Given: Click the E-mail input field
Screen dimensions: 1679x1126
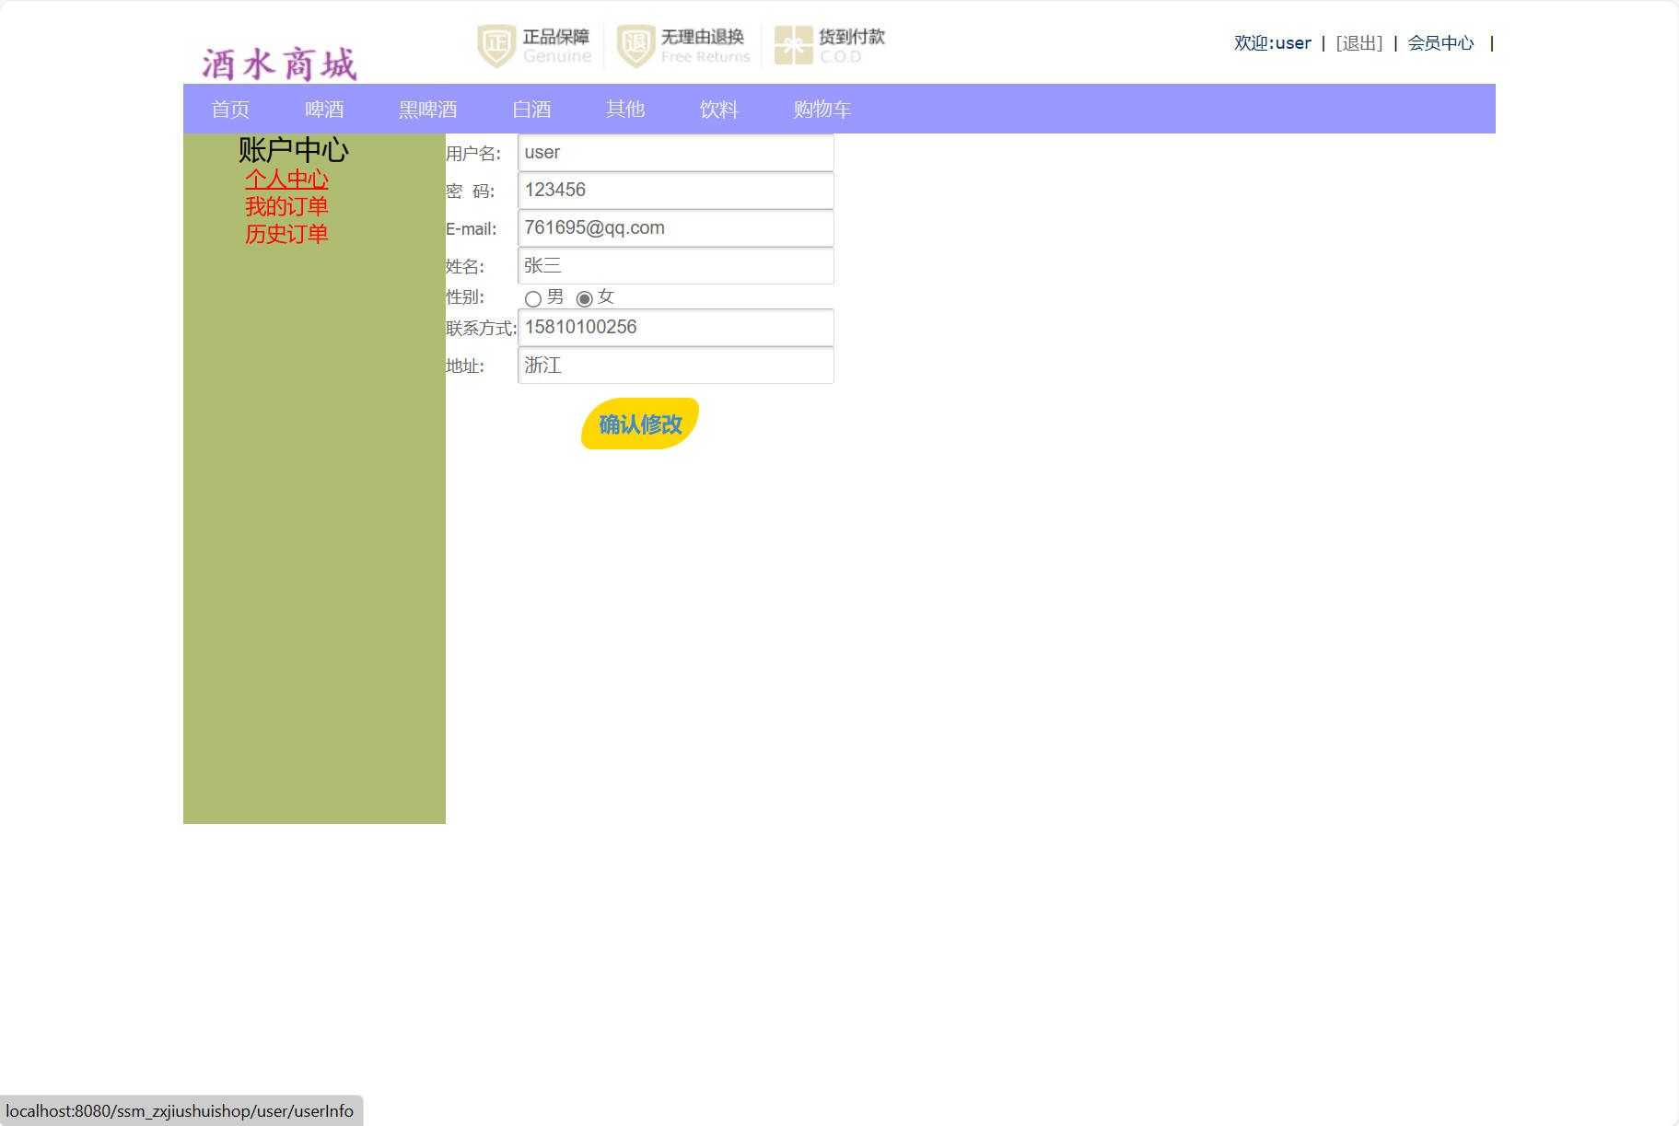Looking at the screenshot, I should [x=675, y=227].
